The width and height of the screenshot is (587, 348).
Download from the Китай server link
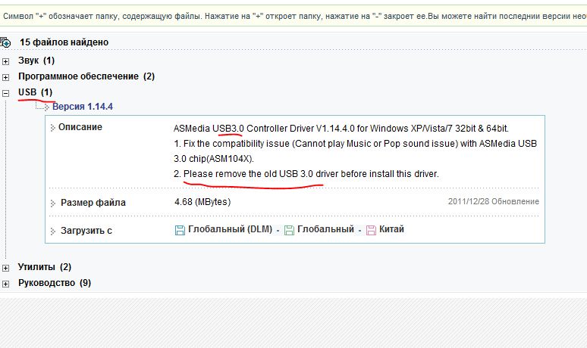coord(391,229)
